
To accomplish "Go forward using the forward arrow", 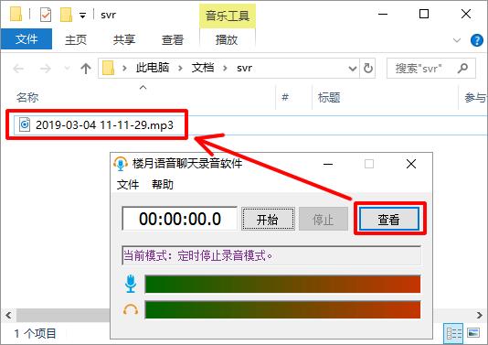I will (x=45, y=69).
